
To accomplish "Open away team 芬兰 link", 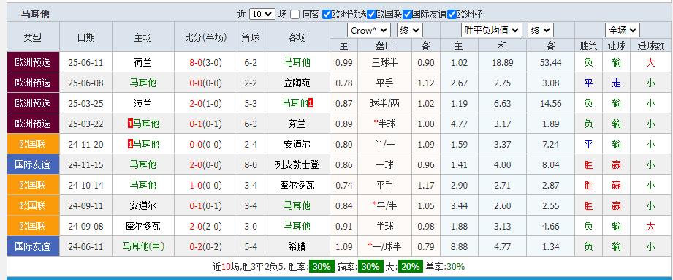I will (x=297, y=124).
